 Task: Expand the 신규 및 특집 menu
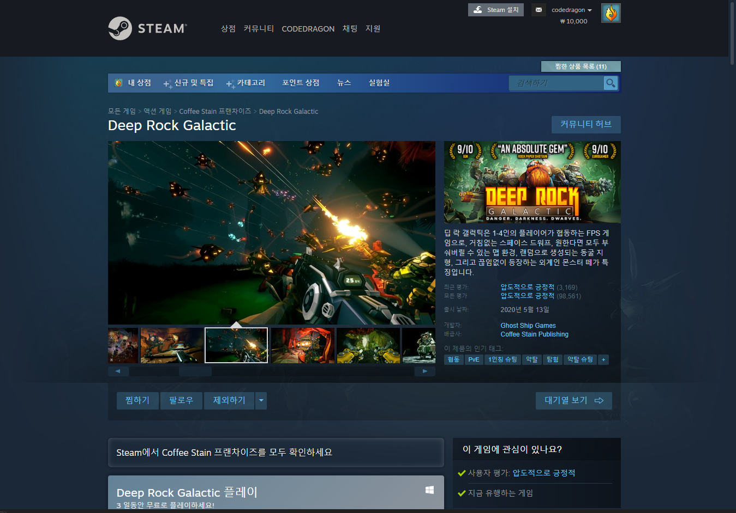click(x=189, y=83)
